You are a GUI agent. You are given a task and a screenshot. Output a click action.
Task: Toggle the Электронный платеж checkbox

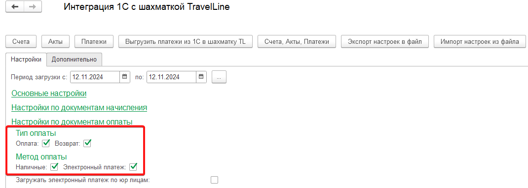click(x=133, y=166)
